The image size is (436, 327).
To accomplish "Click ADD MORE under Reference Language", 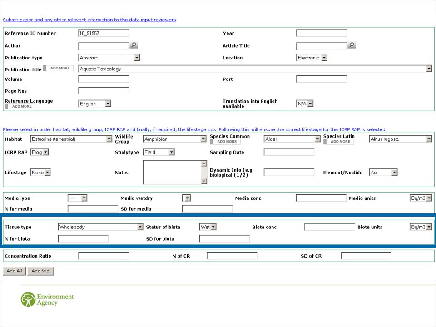I will [x=20, y=106].
